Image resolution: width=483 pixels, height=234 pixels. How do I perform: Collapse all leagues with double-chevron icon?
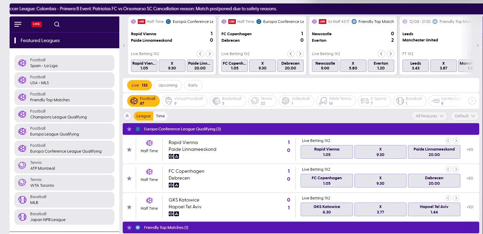[x=127, y=116]
